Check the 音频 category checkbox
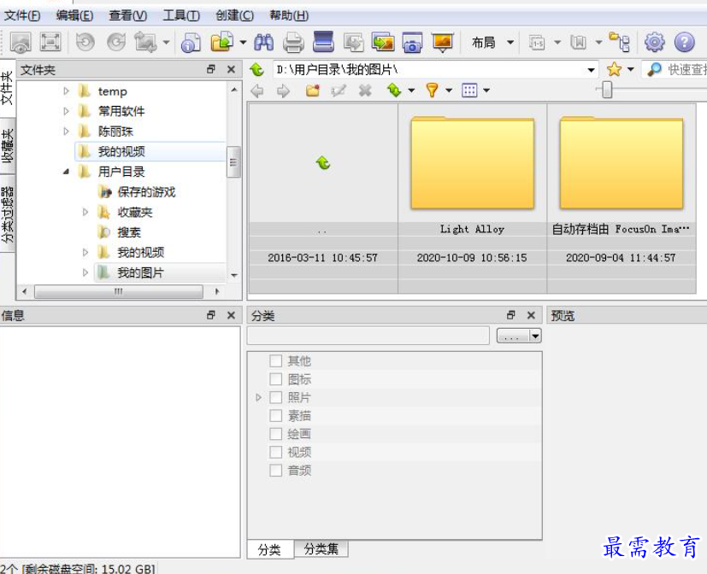This screenshot has height=574, width=707. coord(275,471)
